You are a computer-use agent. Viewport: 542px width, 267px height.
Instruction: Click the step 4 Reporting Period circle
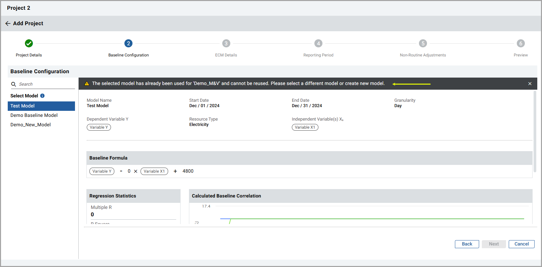(x=318, y=43)
